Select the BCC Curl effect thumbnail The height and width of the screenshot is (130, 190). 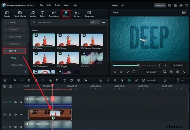(92, 58)
